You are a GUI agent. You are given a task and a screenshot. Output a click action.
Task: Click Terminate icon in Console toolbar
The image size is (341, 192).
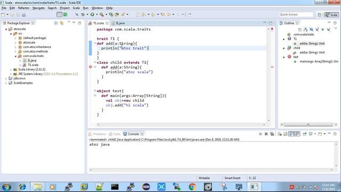[261, 134]
